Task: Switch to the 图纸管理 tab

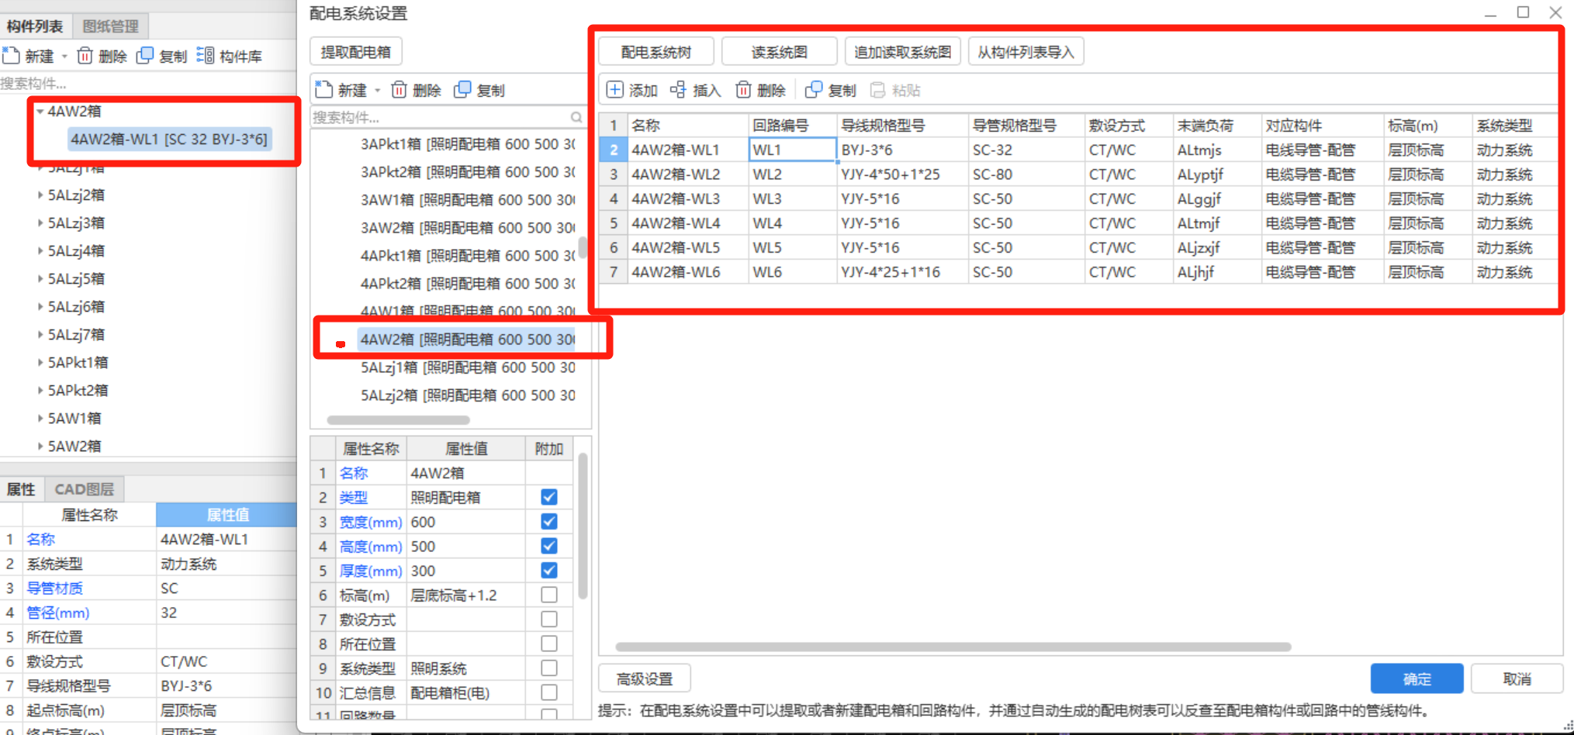Action: tap(110, 26)
